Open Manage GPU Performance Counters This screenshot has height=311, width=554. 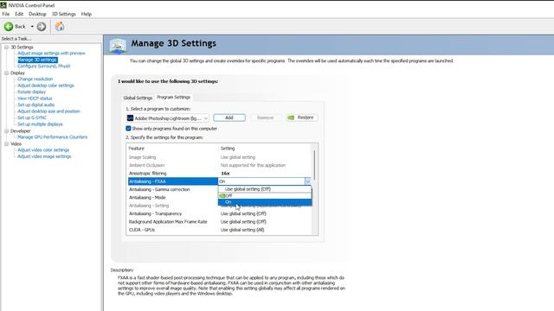coord(52,136)
